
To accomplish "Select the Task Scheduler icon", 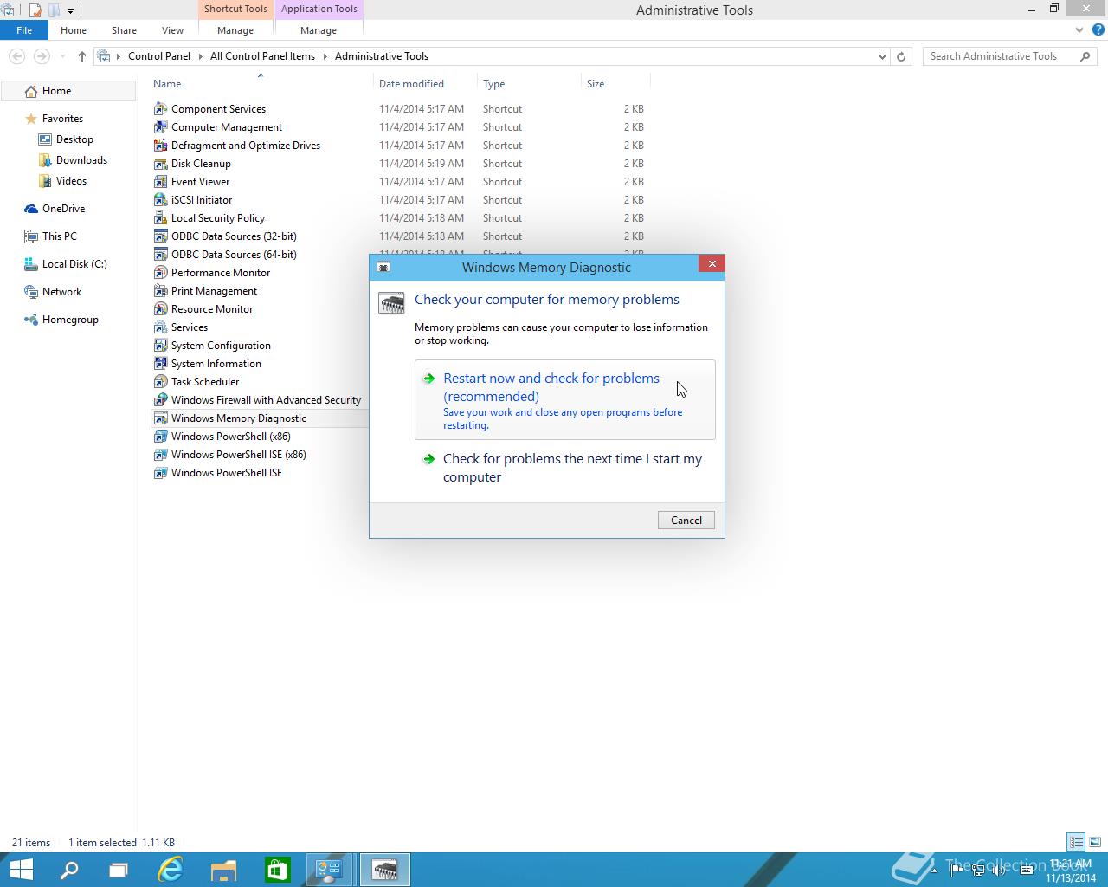I will pyautogui.click(x=160, y=382).
